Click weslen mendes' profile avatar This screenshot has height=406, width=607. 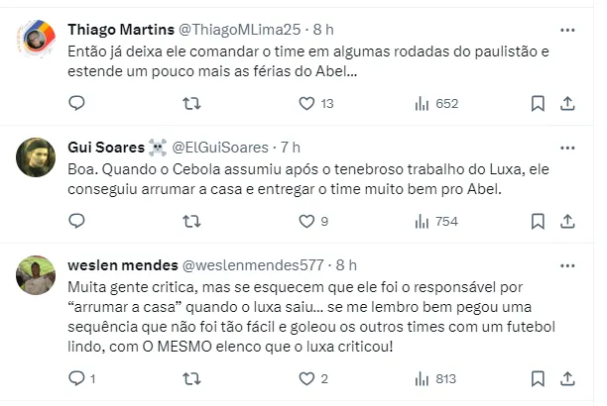coord(37,274)
